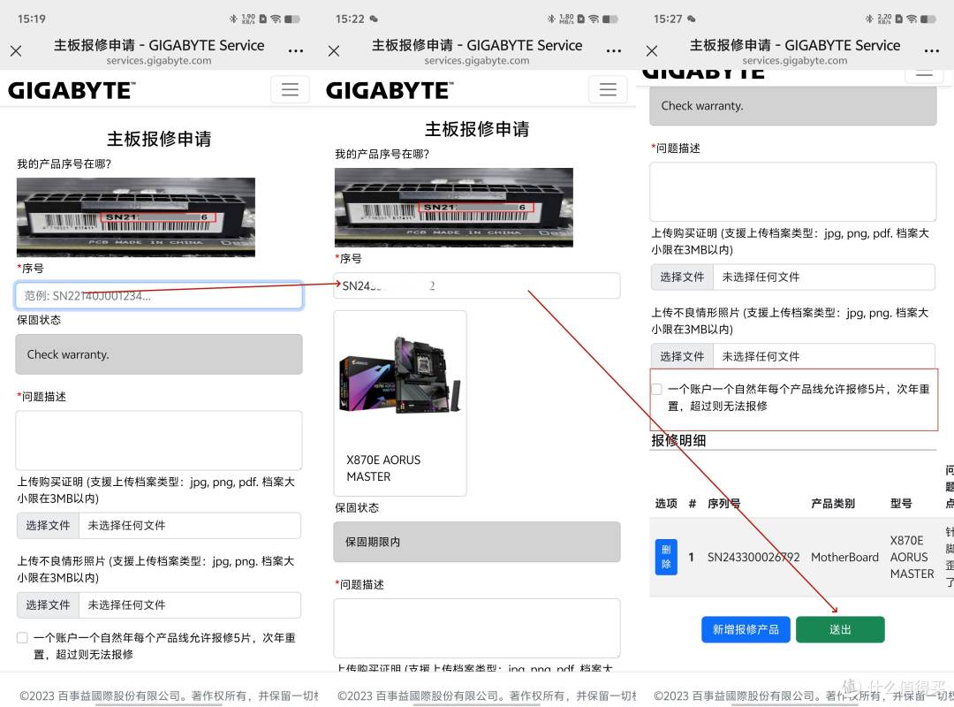Click X870E AORUS MASTER model cell in table

[912, 557]
